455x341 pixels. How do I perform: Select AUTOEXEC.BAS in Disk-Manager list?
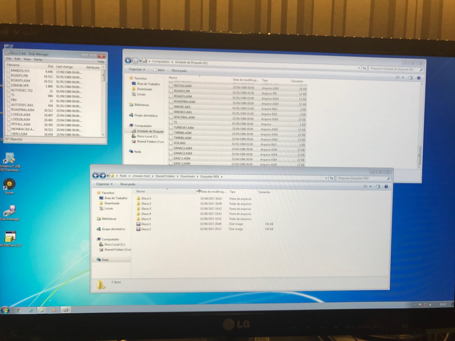point(22,105)
